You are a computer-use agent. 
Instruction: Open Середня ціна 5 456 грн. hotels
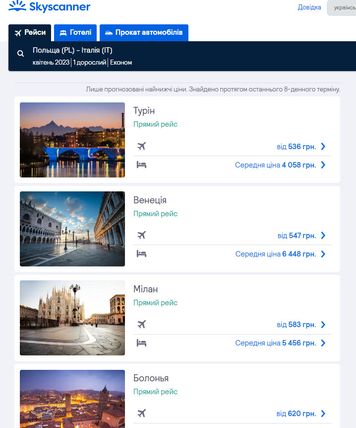tap(276, 343)
